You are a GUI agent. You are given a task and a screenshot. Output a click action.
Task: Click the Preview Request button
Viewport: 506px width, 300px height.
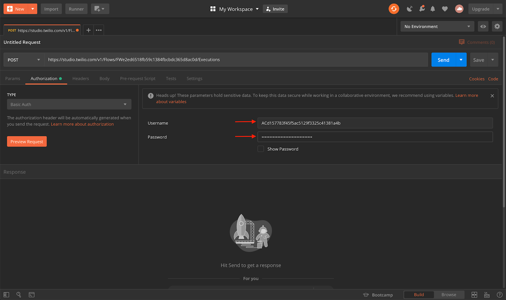click(x=27, y=142)
